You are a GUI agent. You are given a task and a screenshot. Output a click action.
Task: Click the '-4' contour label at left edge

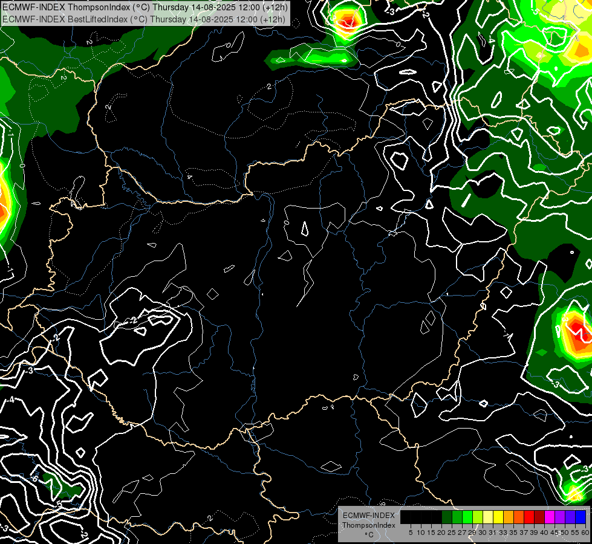pos(10,400)
